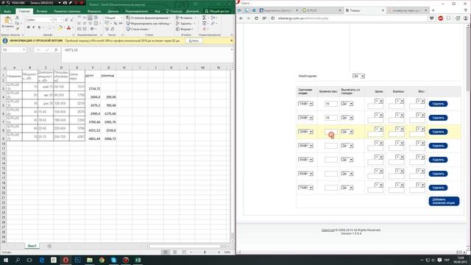Click the Share button in Excel

click(217, 11)
